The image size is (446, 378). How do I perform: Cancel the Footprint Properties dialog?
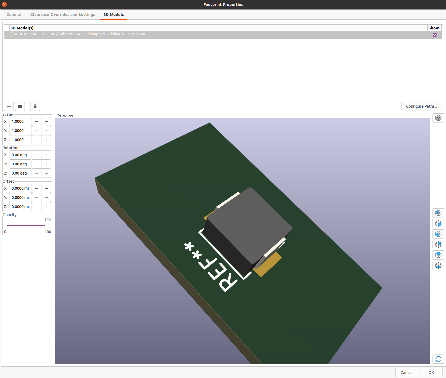pos(406,373)
